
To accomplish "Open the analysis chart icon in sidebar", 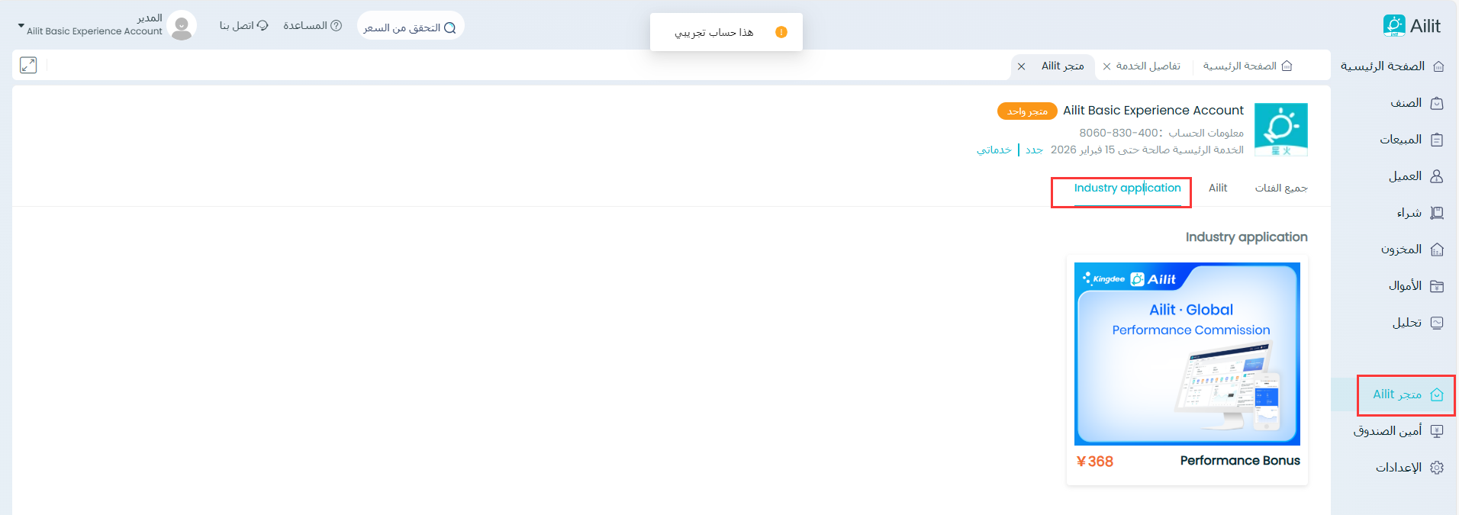I will click(x=1437, y=323).
